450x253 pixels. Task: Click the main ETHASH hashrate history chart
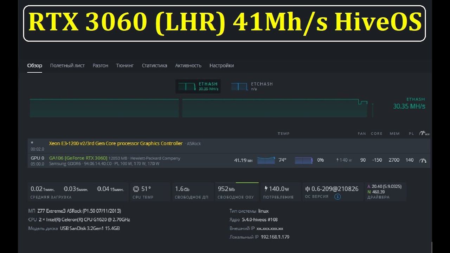pos(201,108)
